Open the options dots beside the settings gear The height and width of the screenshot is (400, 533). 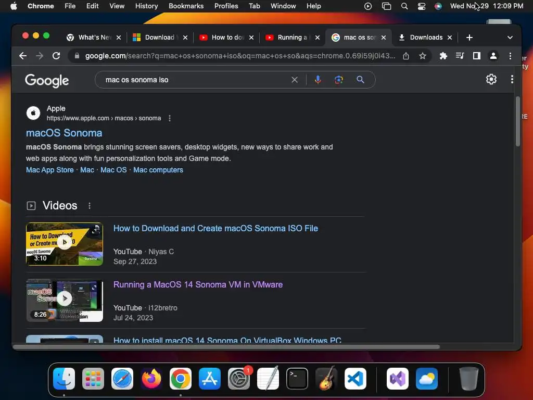tap(512, 79)
